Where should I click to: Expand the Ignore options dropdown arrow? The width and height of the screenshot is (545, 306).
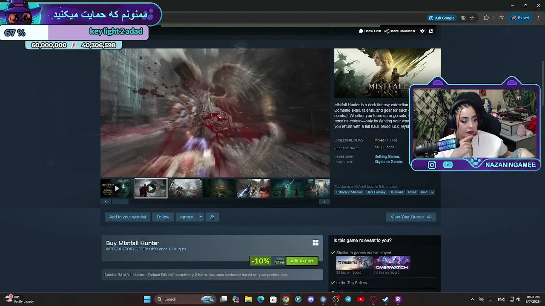click(x=201, y=217)
